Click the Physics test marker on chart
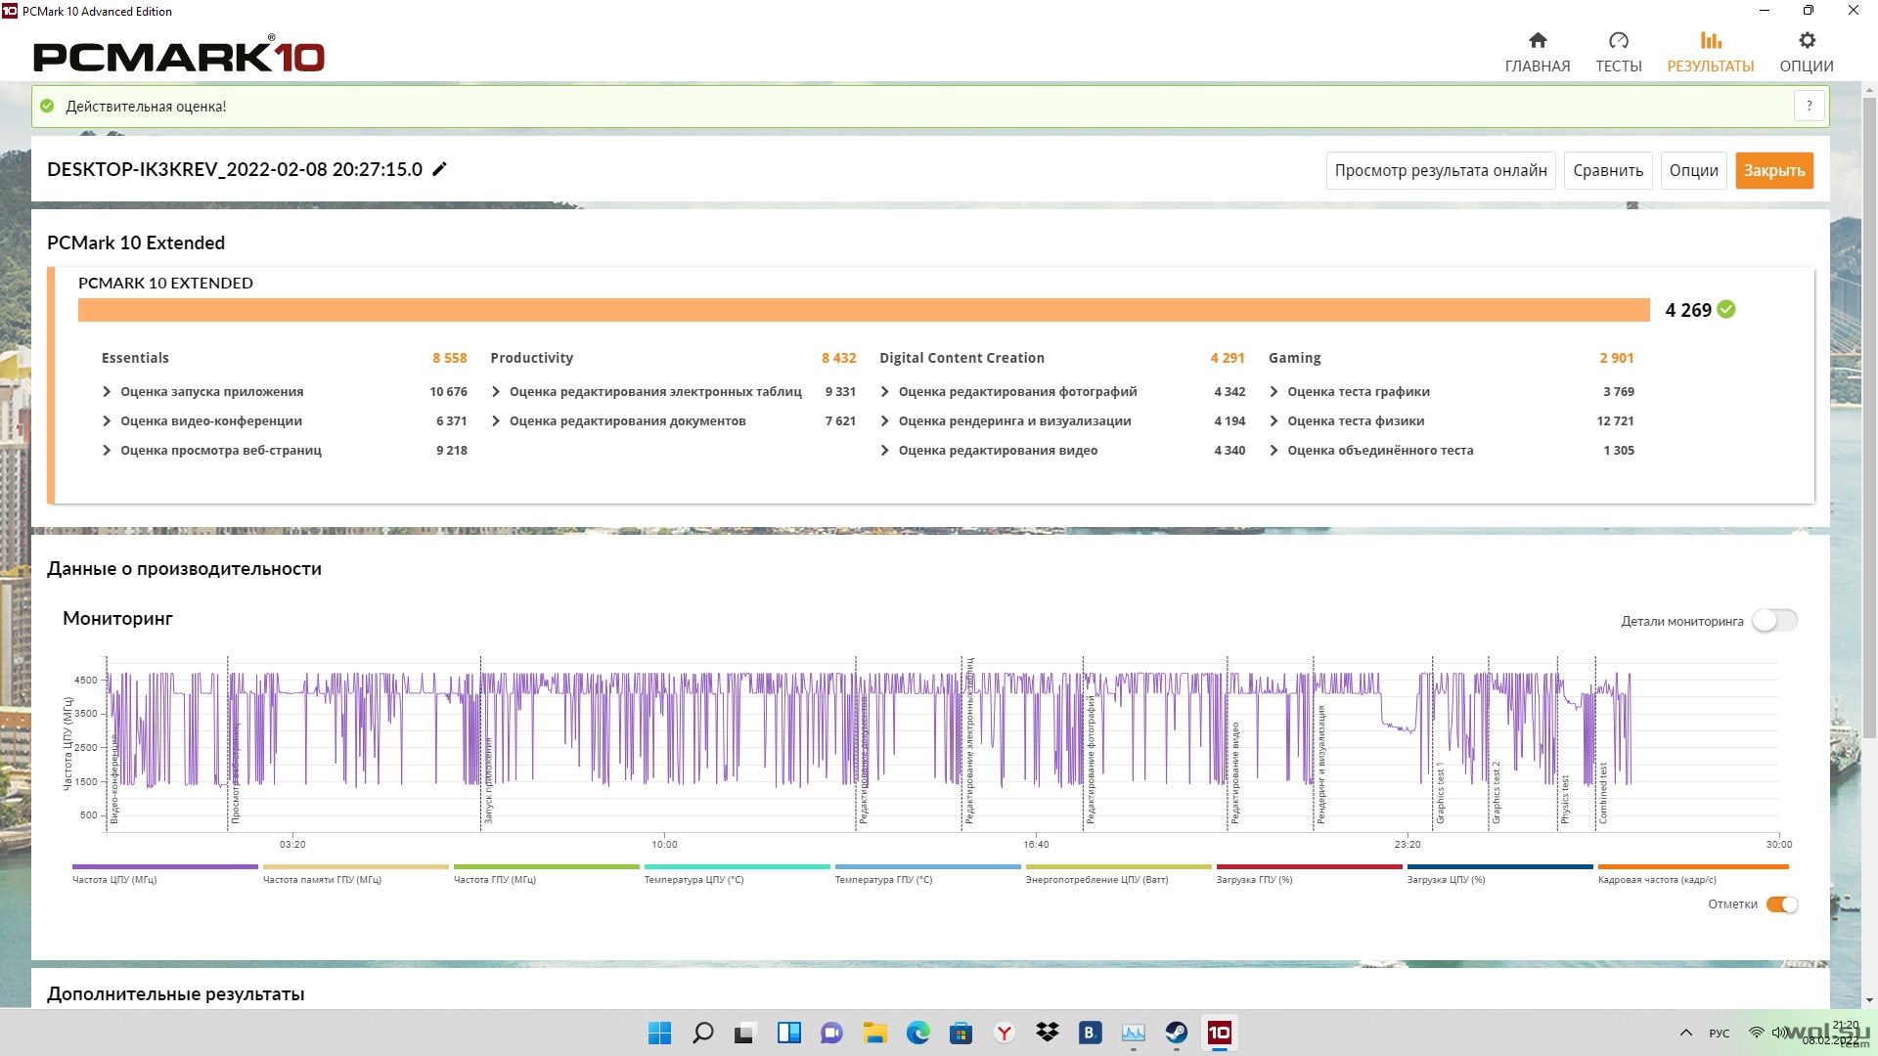Screen dimensions: 1878x1056 (x=1565, y=799)
